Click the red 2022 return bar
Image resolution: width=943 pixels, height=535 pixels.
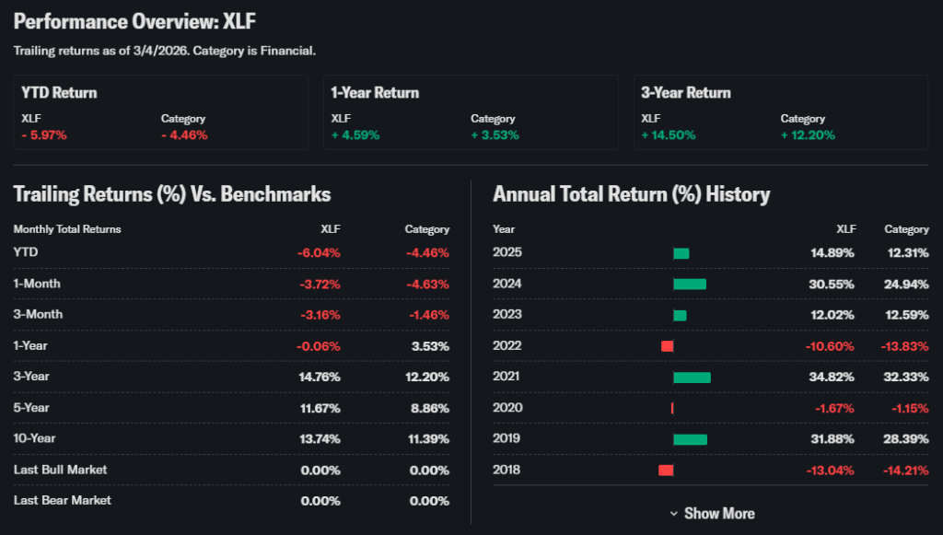668,345
